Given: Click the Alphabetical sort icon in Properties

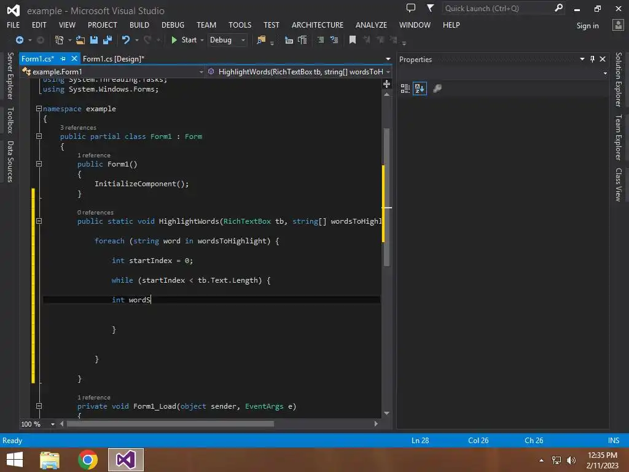Looking at the screenshot, I should point(420,88).
